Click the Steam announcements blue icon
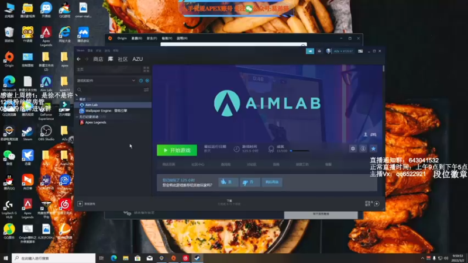 tap(310, 51)
